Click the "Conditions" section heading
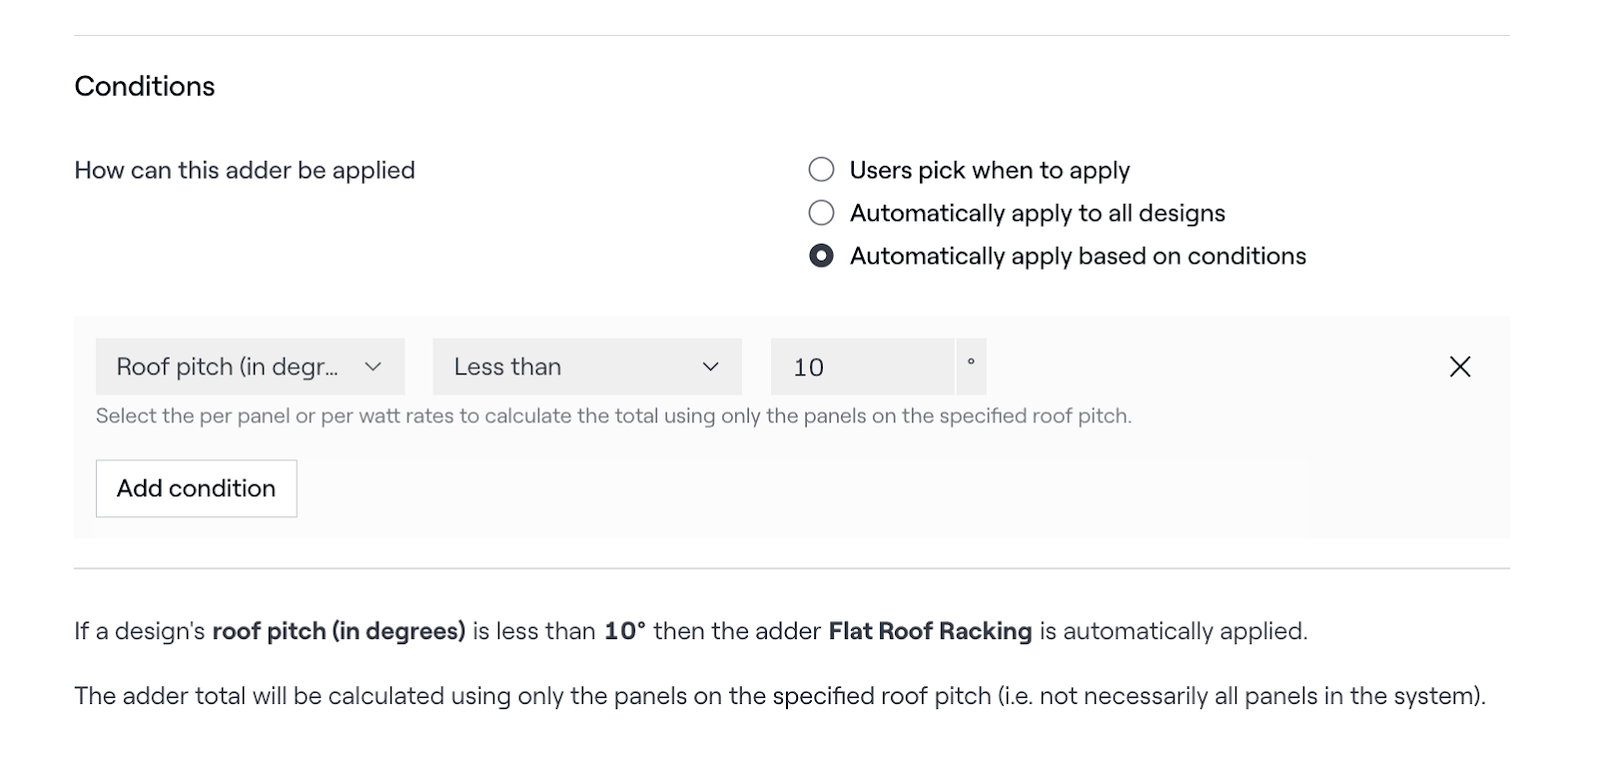Image resolution: width=1598 pixels, height=768 pixels. click(x=145, y=86)
